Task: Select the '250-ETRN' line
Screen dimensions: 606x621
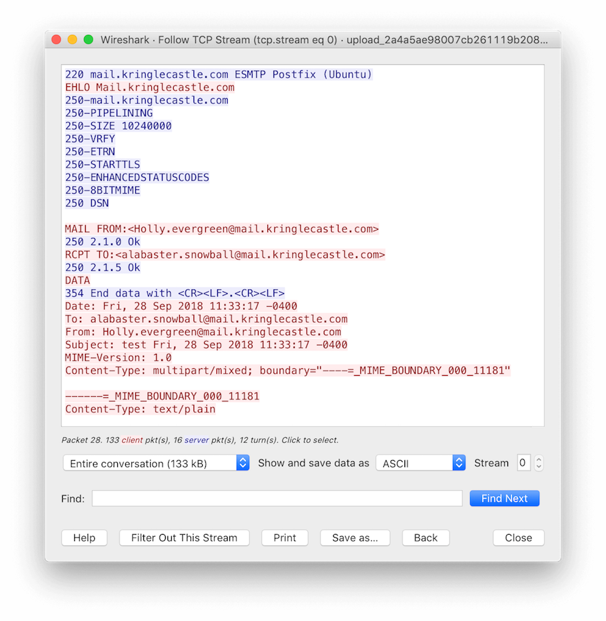Action: tap(90, 152)
